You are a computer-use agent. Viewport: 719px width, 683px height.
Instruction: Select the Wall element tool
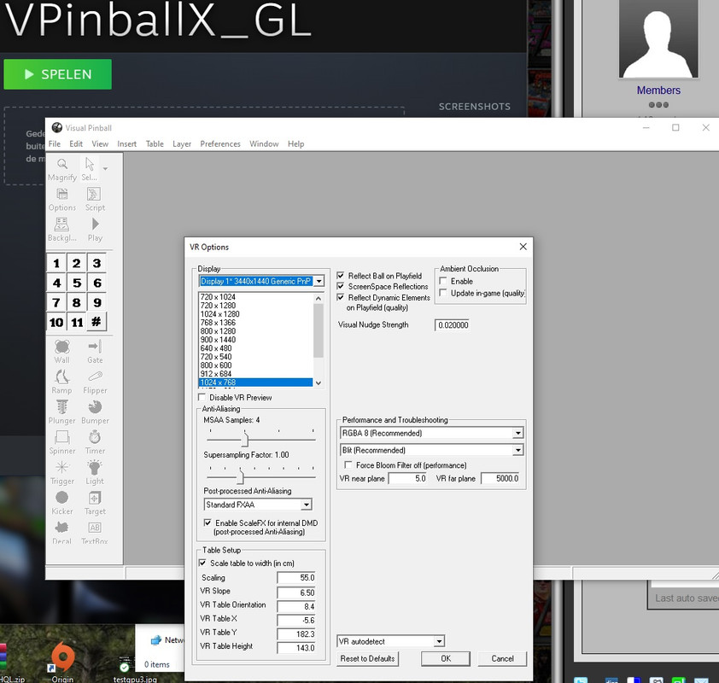click(61, 352)
